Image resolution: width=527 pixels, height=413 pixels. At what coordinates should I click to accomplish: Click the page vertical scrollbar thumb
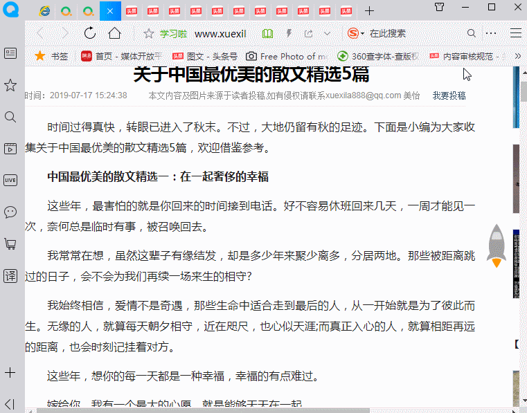(524, 91)
